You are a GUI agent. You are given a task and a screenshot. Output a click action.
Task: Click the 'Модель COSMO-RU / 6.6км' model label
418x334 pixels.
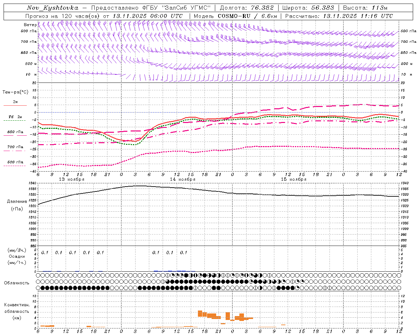click(x=235, y=16)
